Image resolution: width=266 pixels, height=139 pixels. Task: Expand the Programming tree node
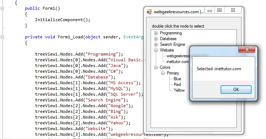point(156,33)
